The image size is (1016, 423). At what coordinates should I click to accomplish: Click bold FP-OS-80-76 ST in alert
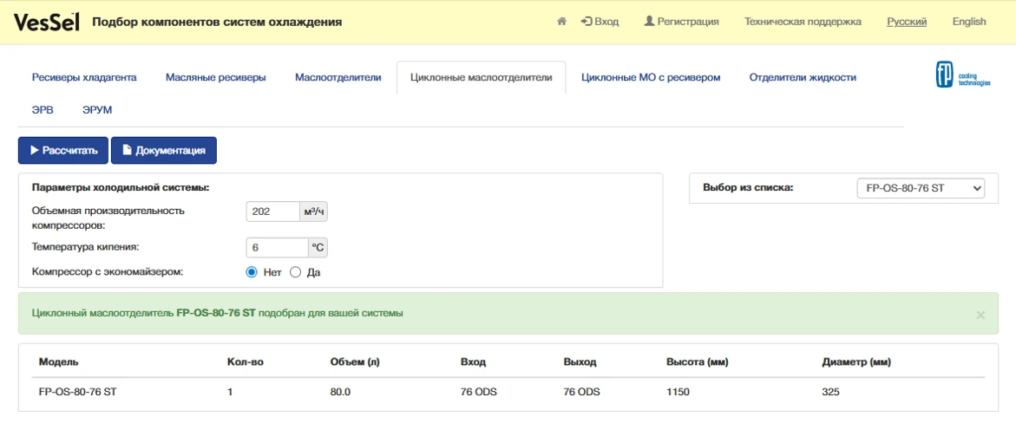(x=216, y=314)
